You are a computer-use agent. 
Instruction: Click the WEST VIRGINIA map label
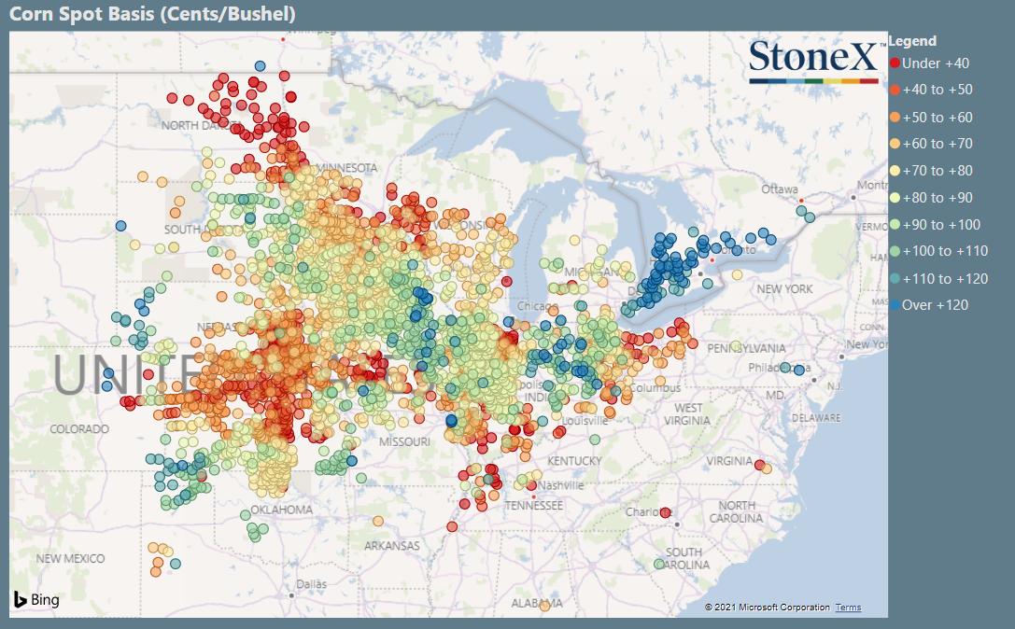[x=687, y=414]
